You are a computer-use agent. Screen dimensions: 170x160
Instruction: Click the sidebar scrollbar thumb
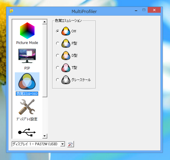45,61
